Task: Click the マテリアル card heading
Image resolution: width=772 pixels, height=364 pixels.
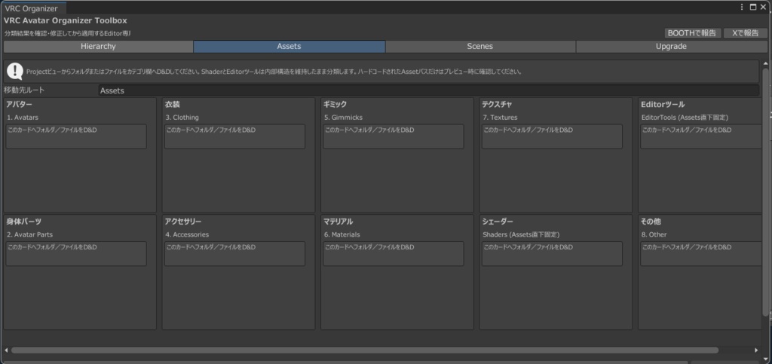Action: pos(339,222)
